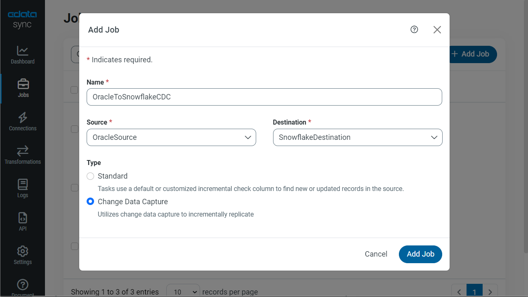
Task: Open the Documentation icon at sidebar bottom
Action: pyautogui.click(x=23, y=285)
